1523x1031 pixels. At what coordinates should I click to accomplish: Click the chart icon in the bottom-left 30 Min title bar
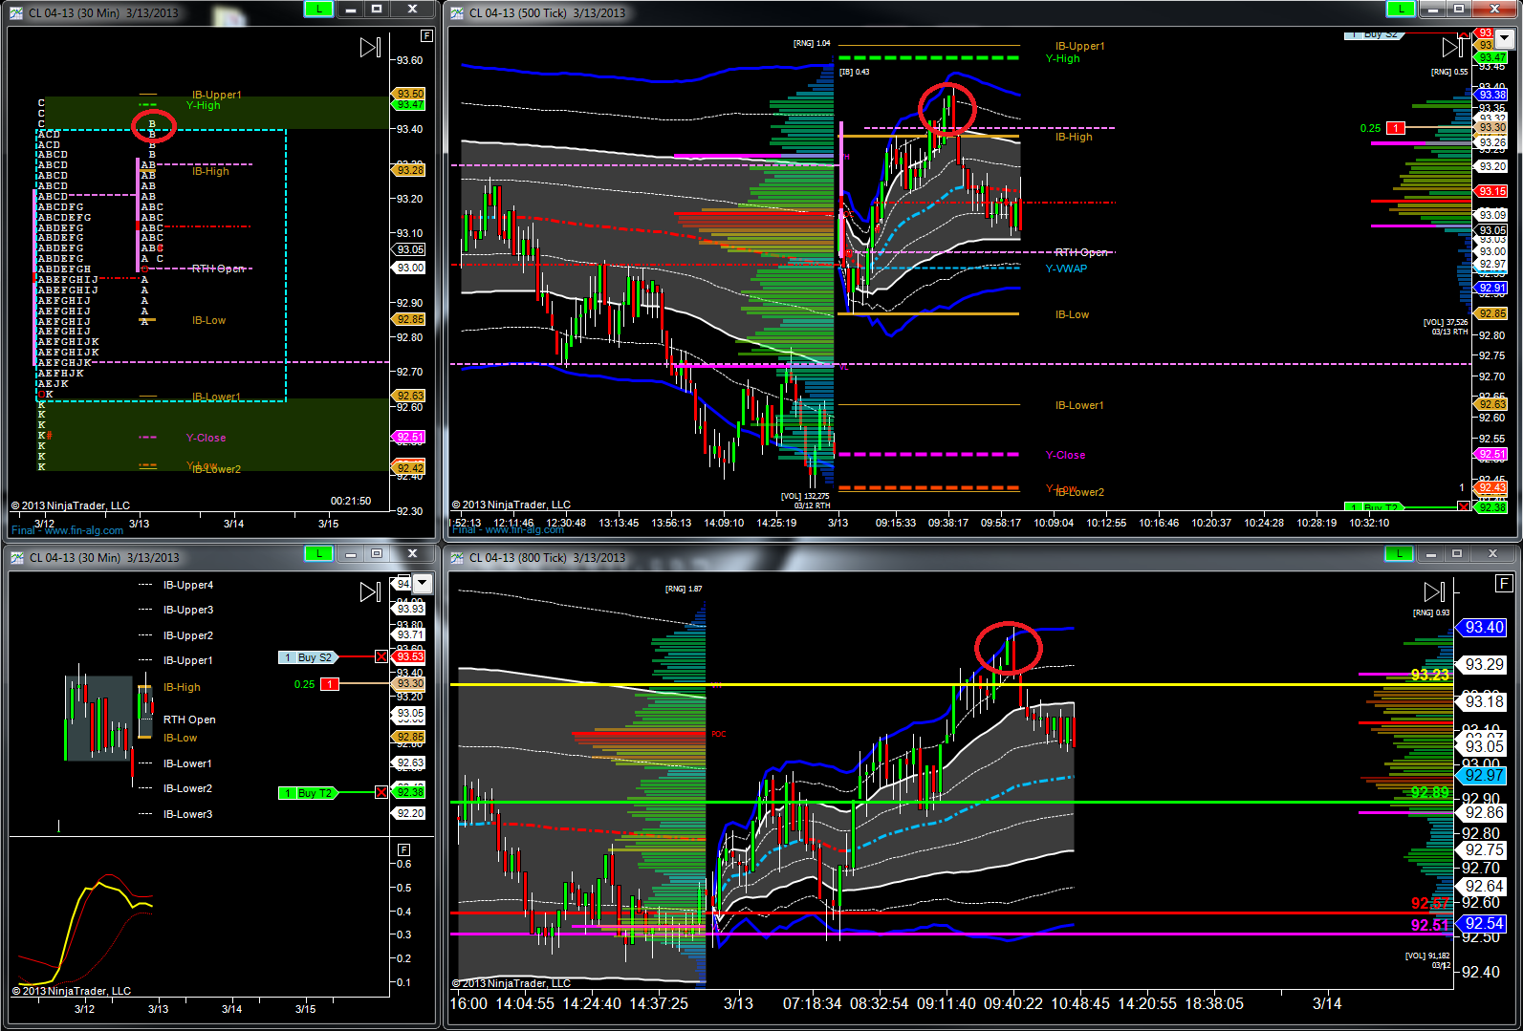(x=16, y=557)
